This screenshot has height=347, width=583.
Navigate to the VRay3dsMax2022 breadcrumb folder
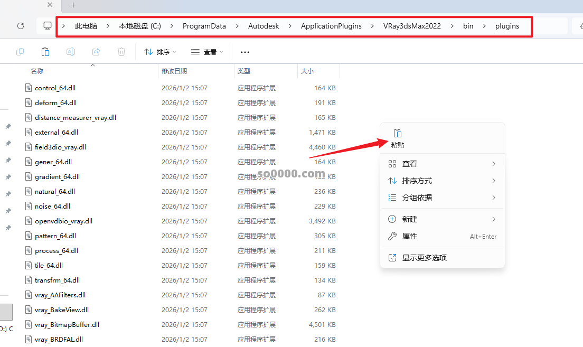click(412, 25)
